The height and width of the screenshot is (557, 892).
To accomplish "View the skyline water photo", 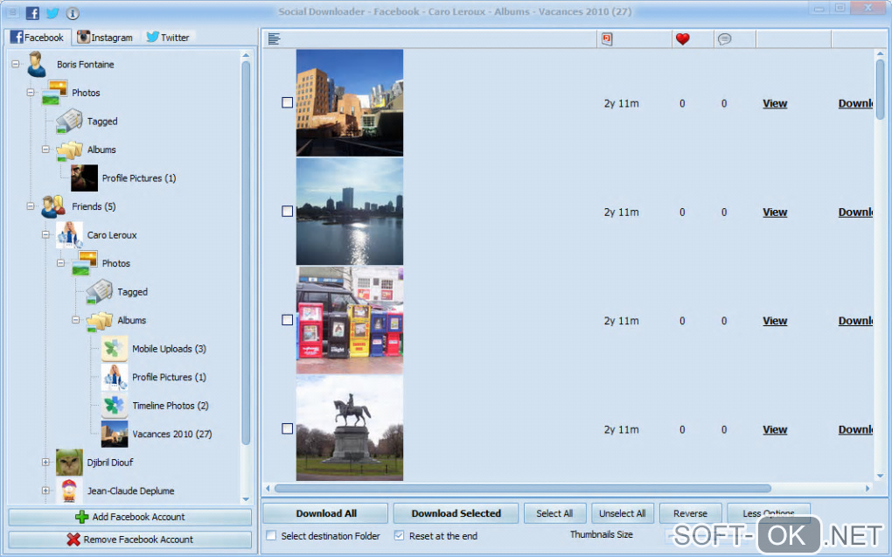I will click(775, 212).
